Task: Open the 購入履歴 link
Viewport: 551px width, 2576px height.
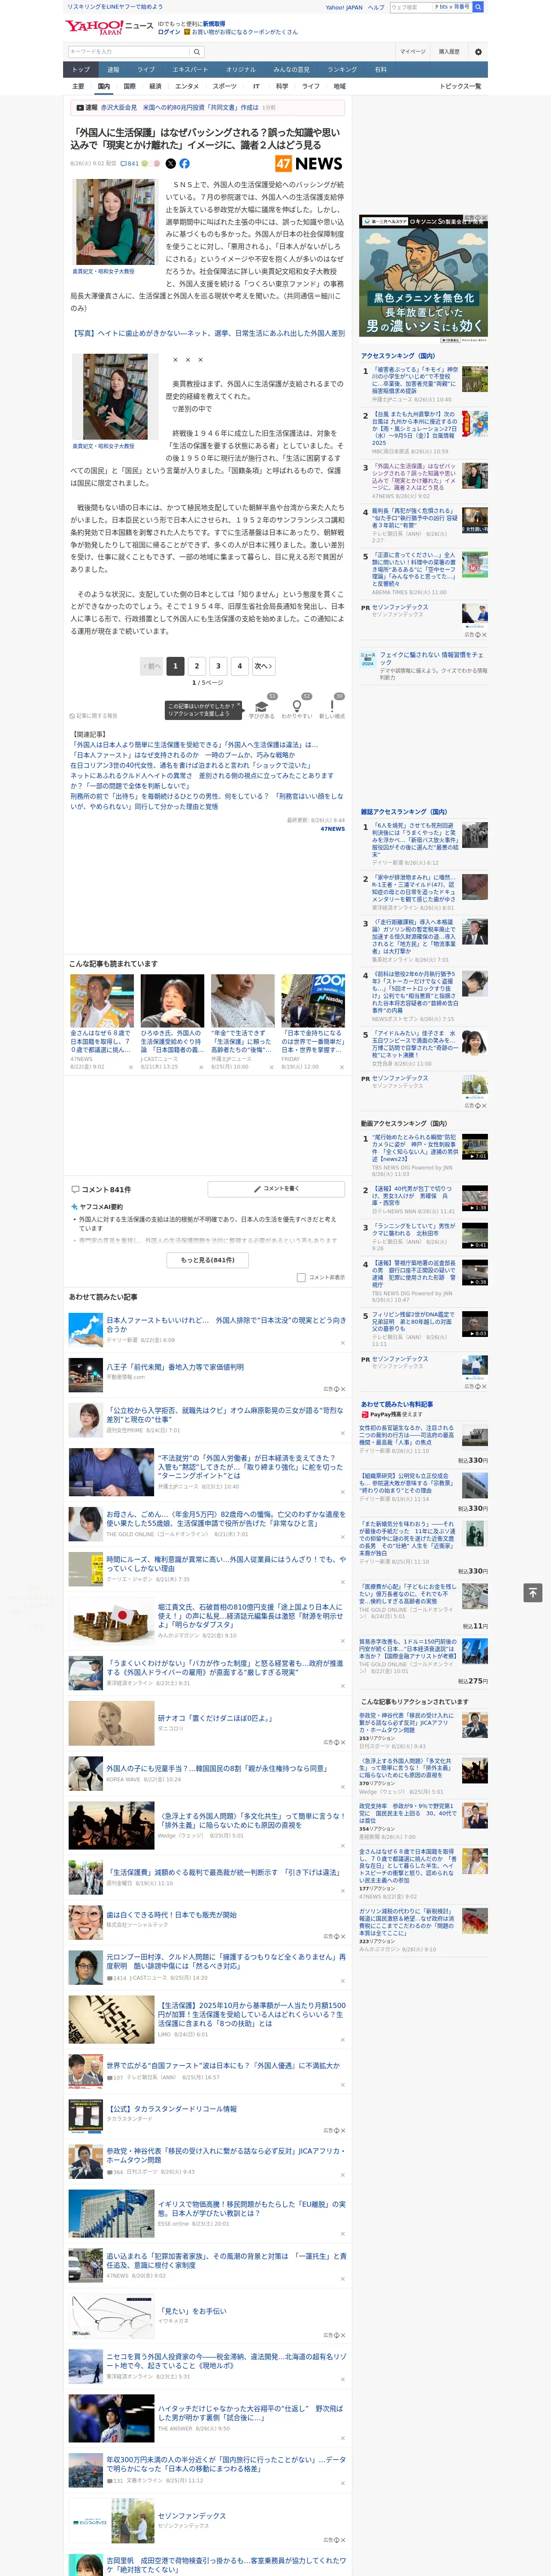Action: click(449, 52)
